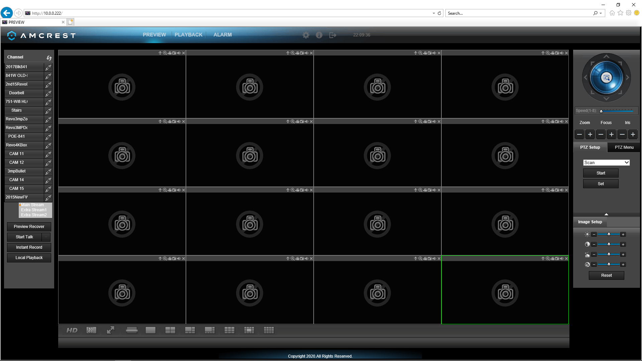Click the Reset button in Image Setup
Image resolution: width=642 pixels, height=361 pixels.
click(x=606, y=275)
